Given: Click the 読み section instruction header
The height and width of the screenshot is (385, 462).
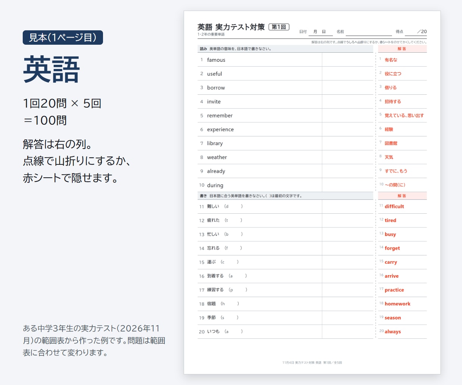Looking at the screenshot, I should point(285,49).
